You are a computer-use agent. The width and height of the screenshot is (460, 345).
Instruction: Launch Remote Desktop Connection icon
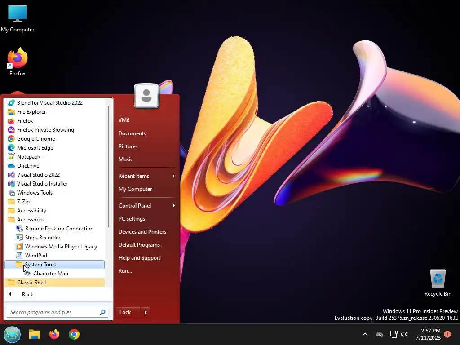coord(19,229)
